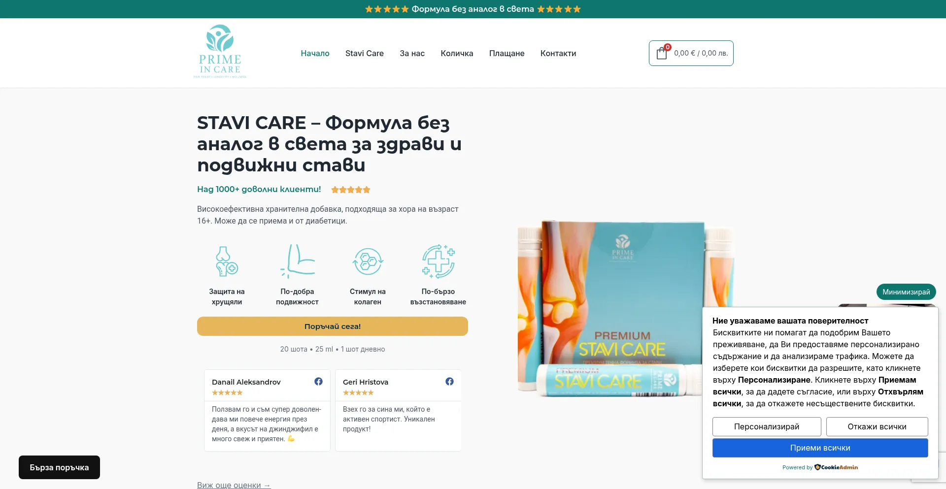Go to Начало menu item
The height and width of the screenshot is (489, 946).
coord(315,53)
